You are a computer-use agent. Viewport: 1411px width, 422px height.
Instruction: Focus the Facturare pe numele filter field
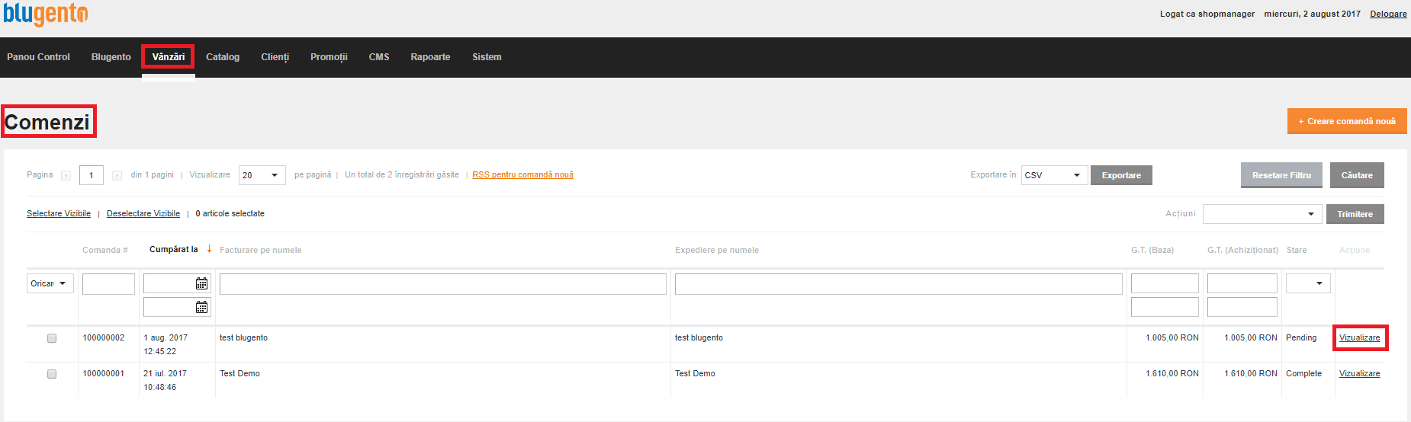coord(442,283)
